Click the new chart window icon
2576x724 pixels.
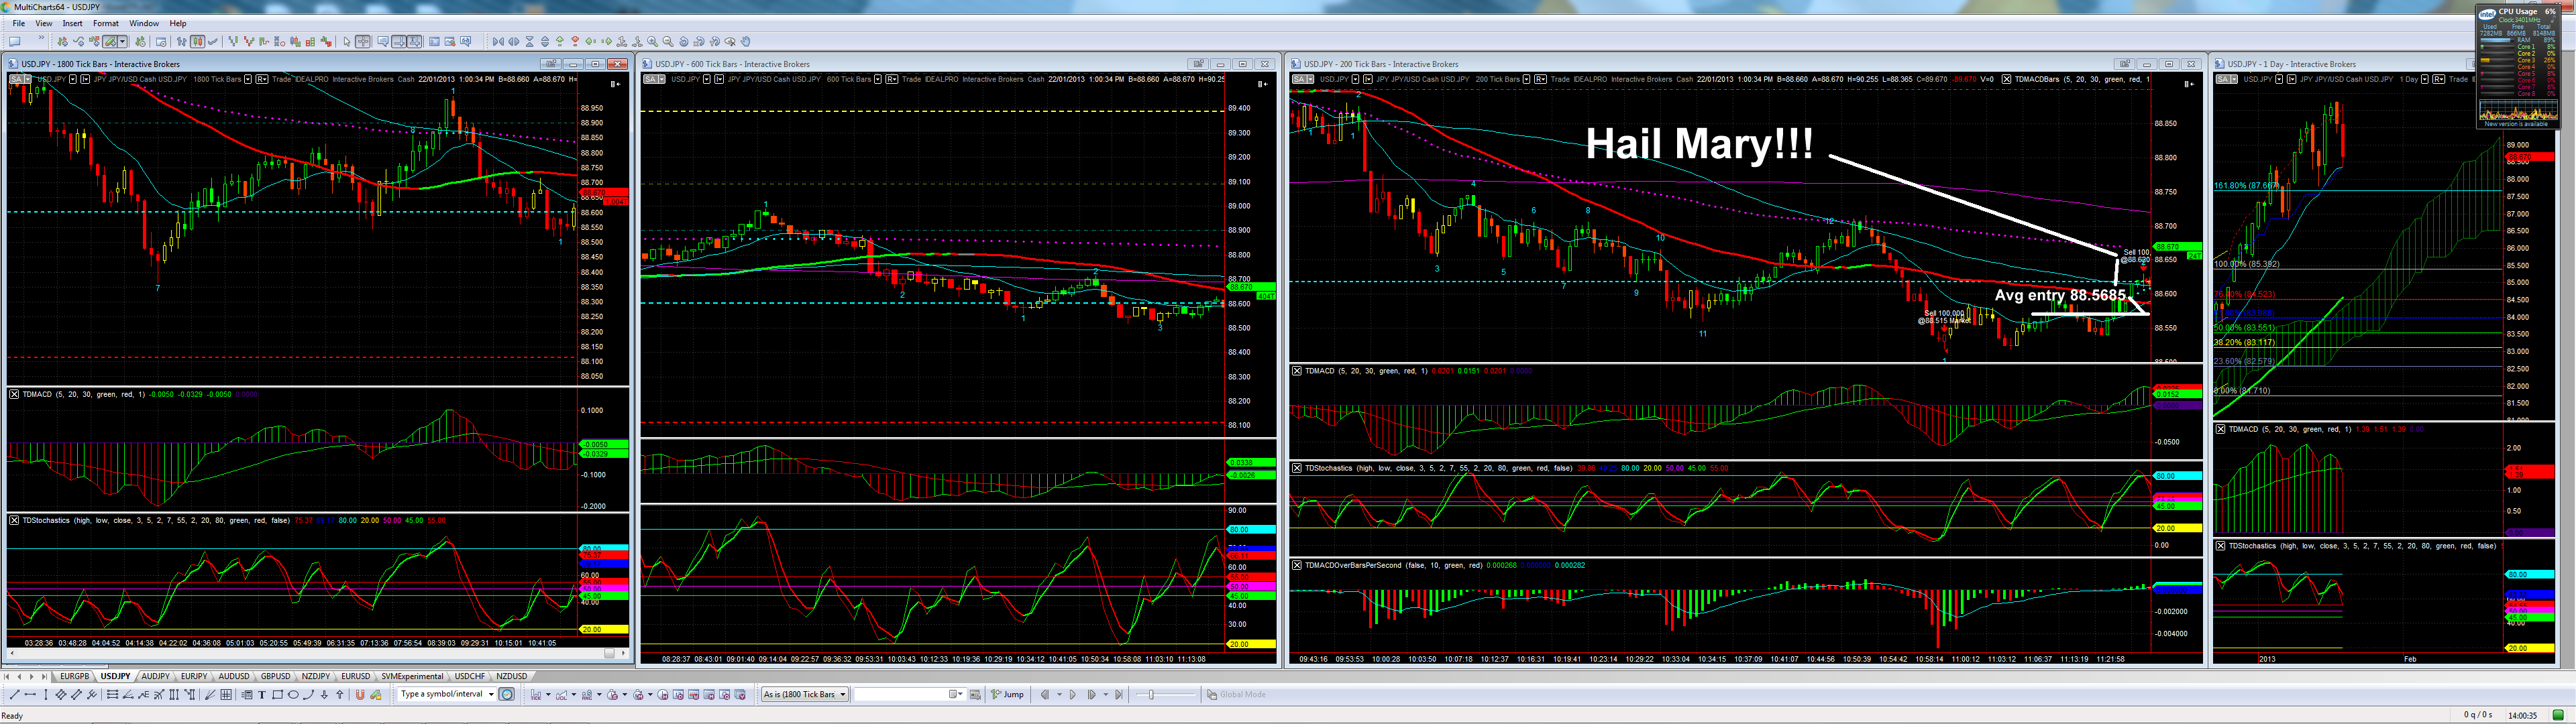pyautogui.click(x=15, y=41)
